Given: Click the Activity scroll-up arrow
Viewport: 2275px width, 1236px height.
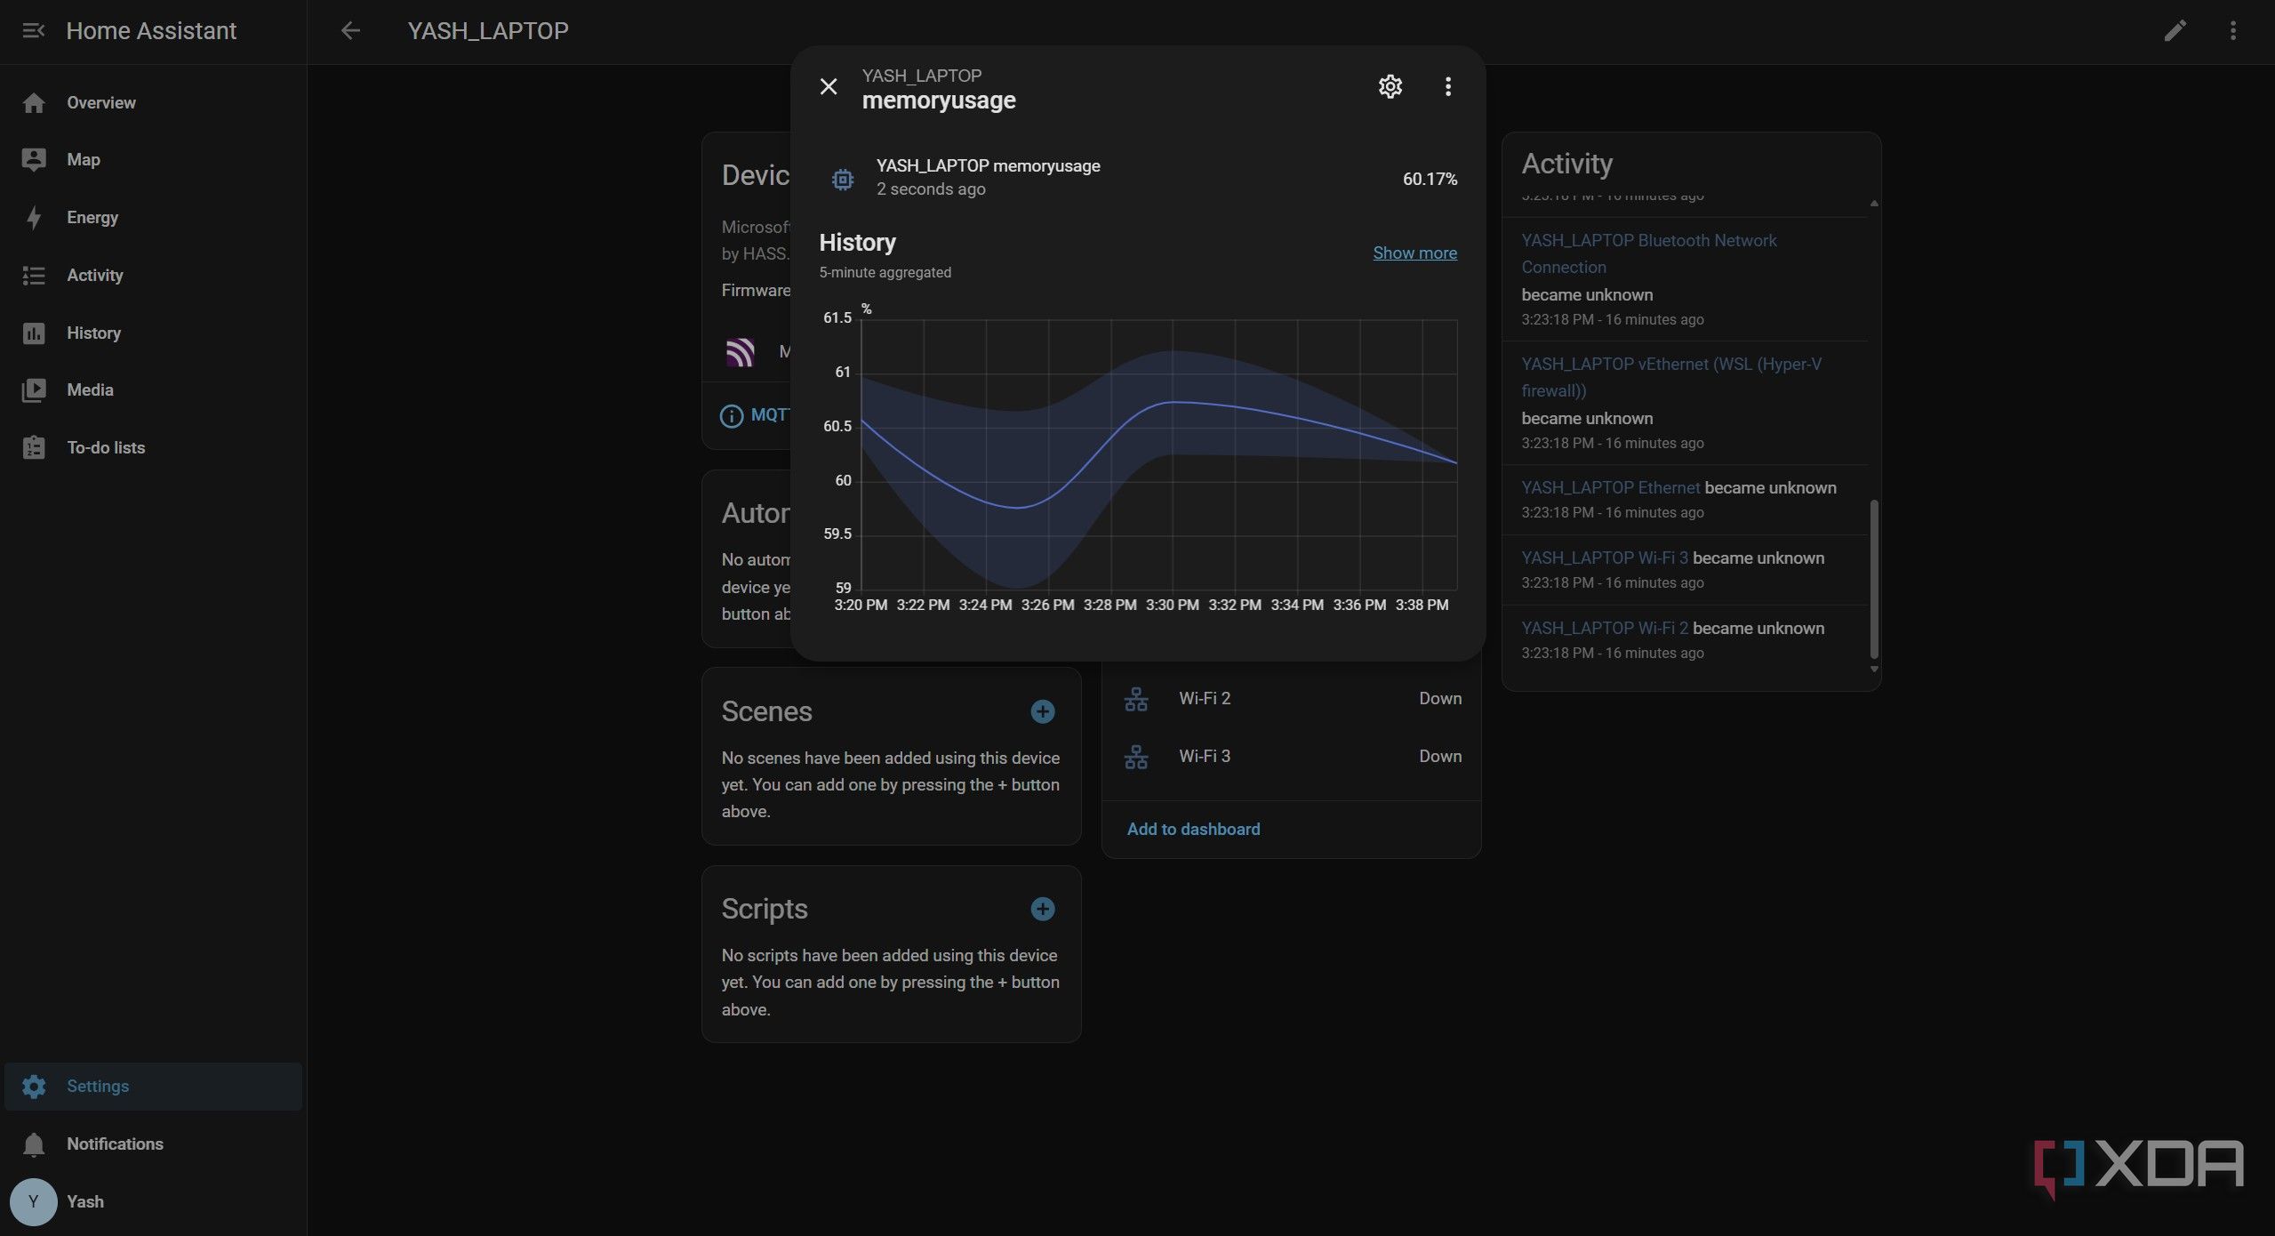Looking at the screenshot, I should point(1874,204).
